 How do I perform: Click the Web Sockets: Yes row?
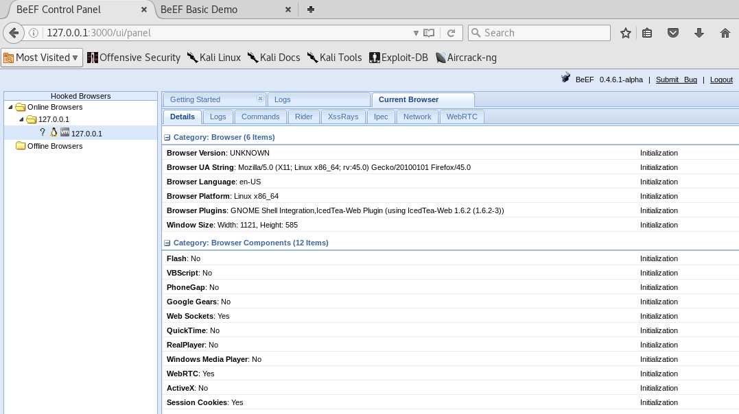tap(450, 316)
